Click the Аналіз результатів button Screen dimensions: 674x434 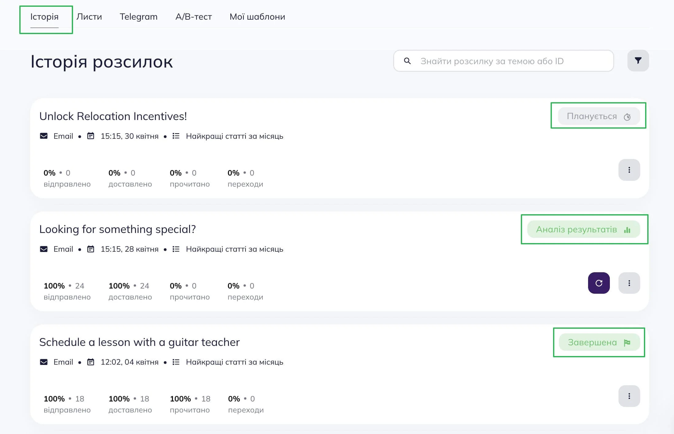point(583,229)
